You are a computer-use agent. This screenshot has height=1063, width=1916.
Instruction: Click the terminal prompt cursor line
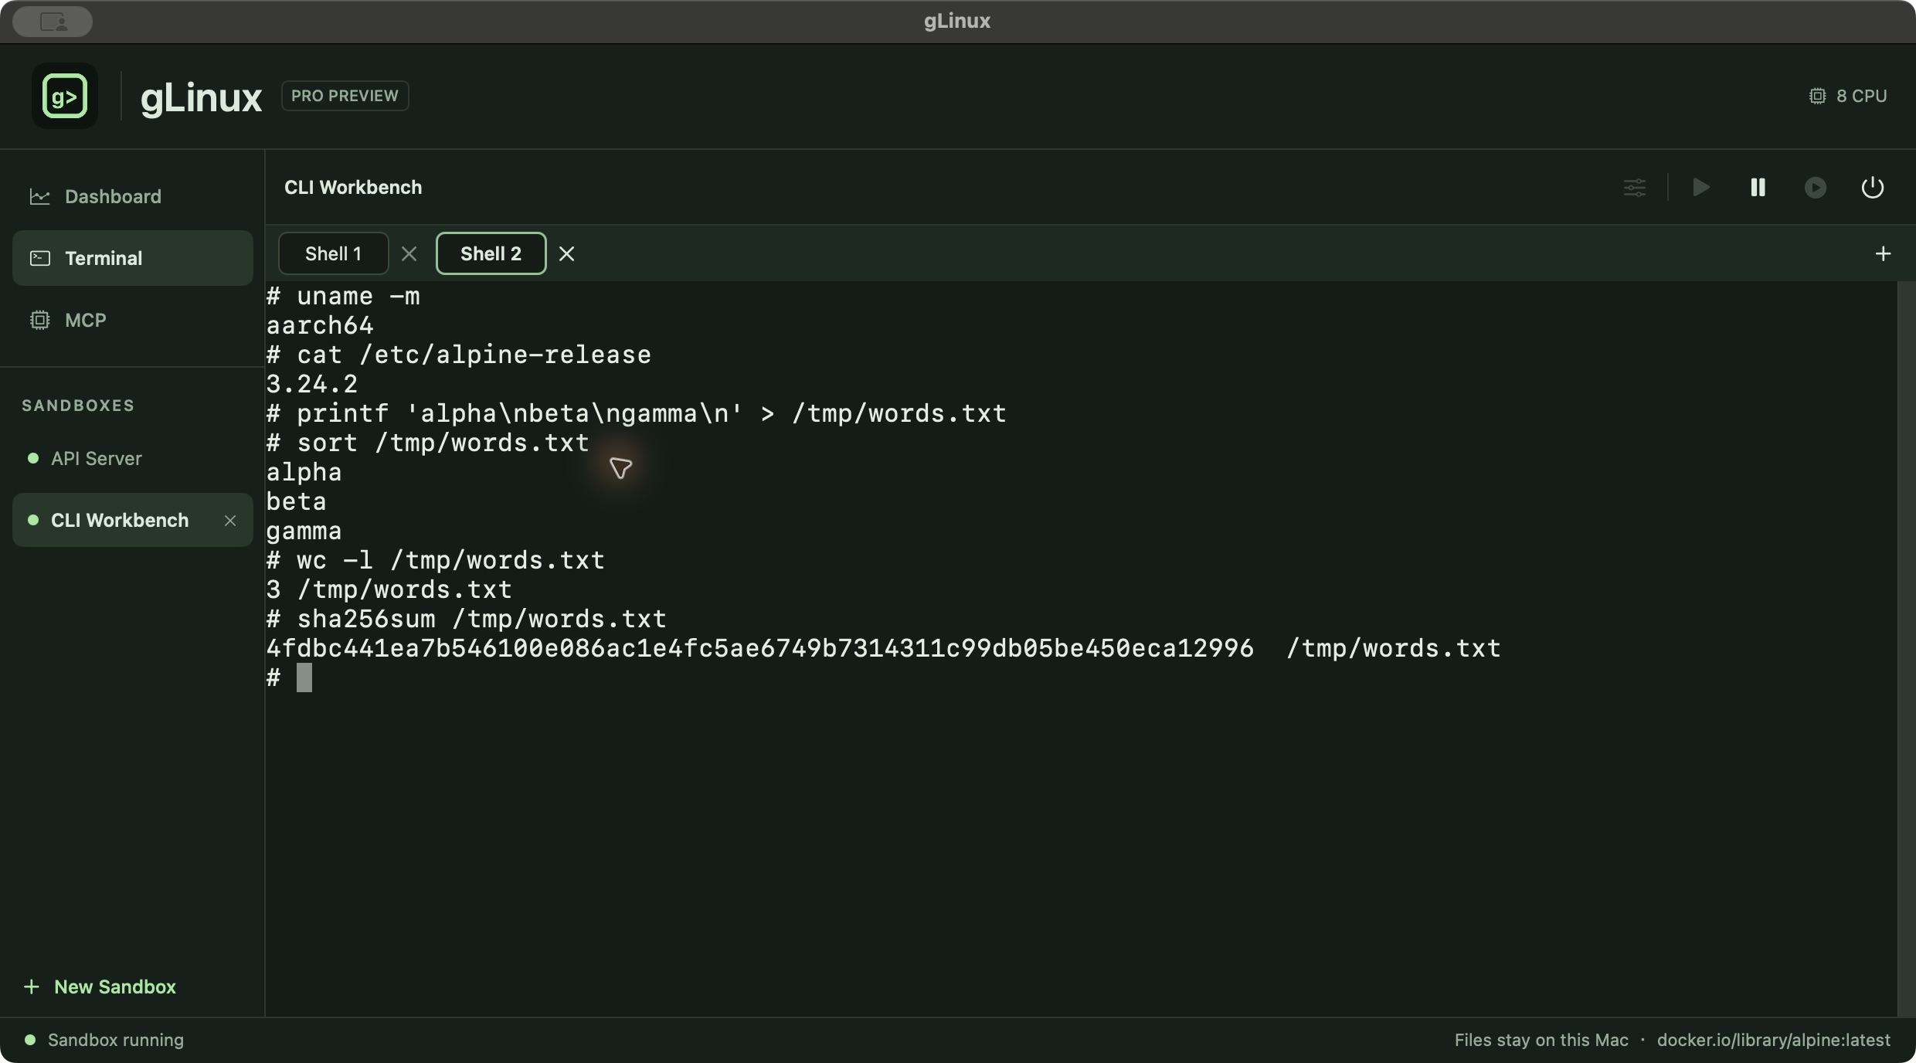(x=289, y=678)
